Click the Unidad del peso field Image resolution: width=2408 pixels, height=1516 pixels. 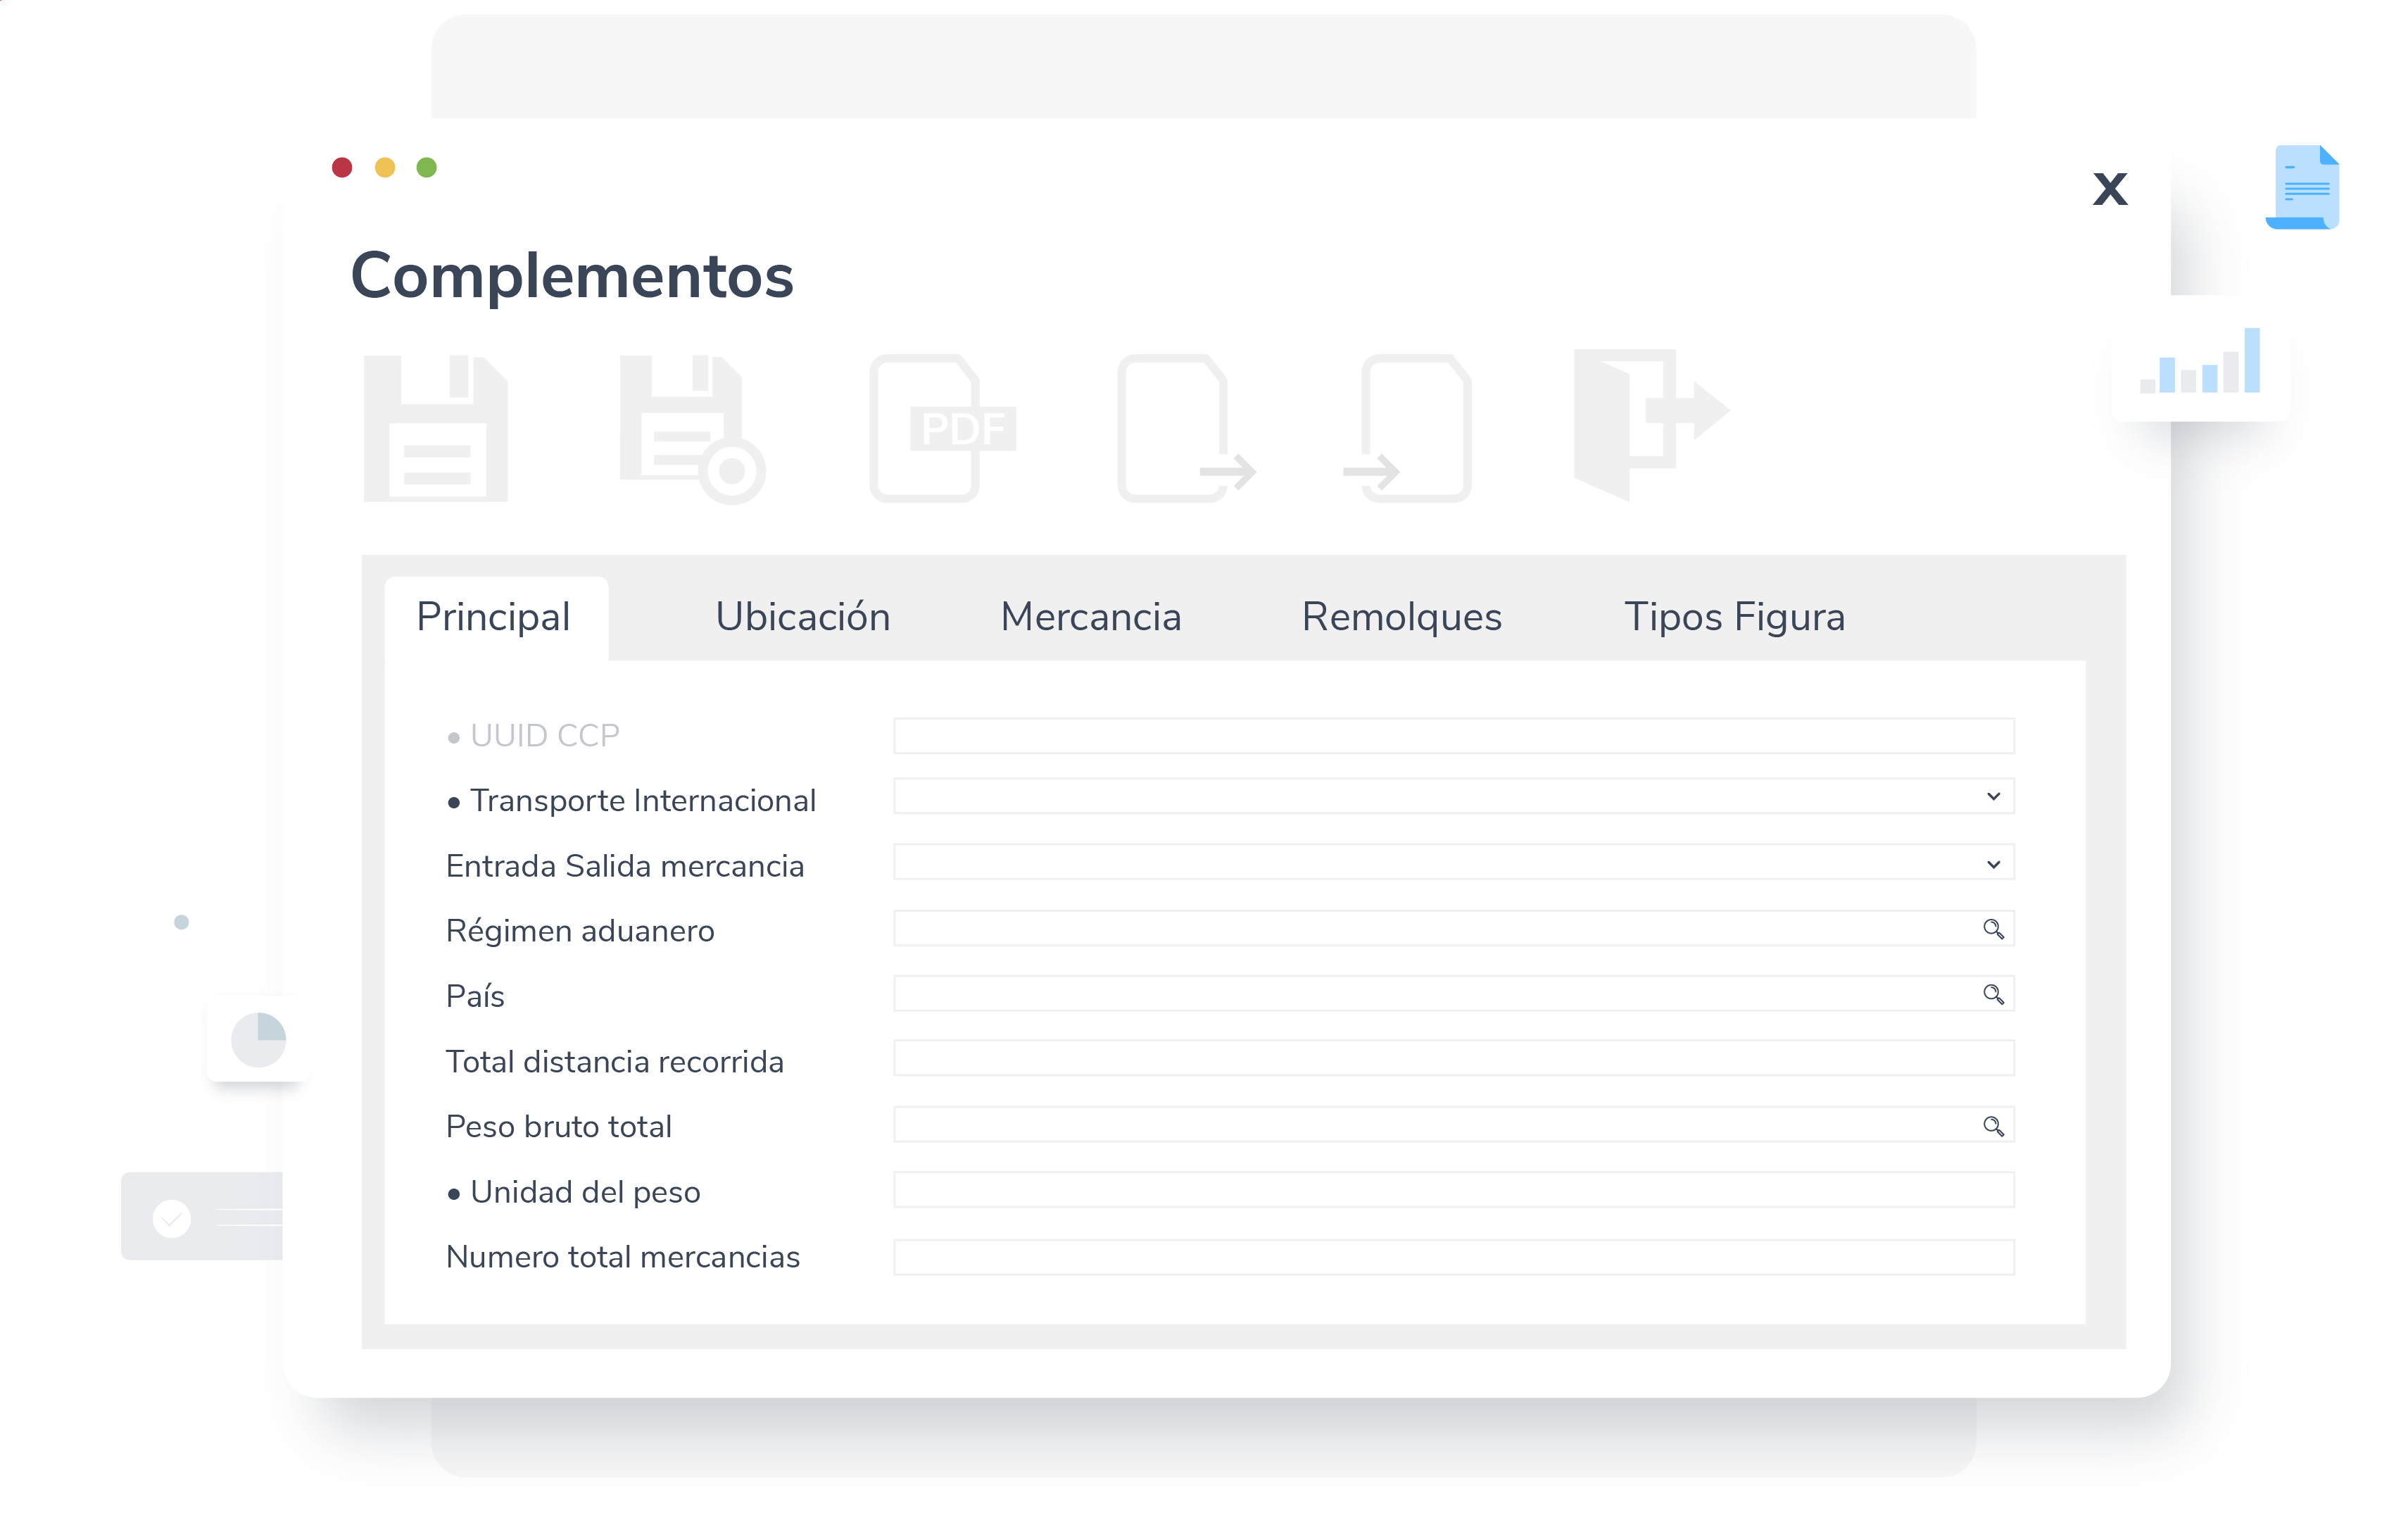1454,1190
